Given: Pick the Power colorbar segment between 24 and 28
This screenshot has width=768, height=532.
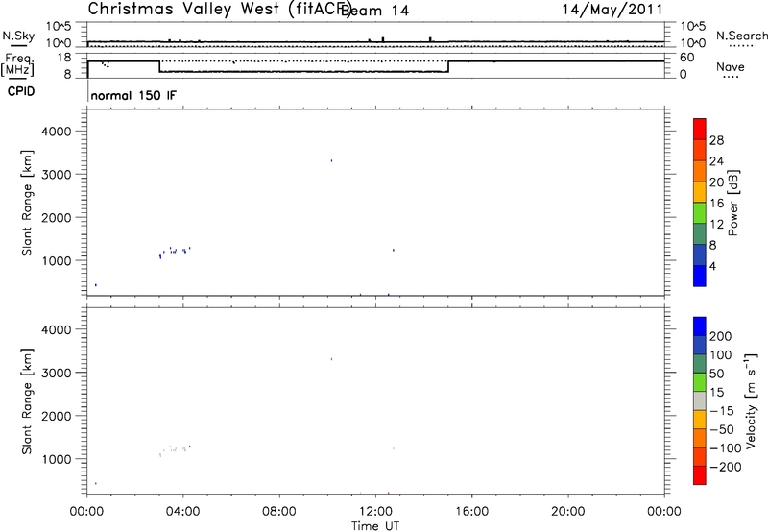Looking at the screenshot, I should 700,150.
